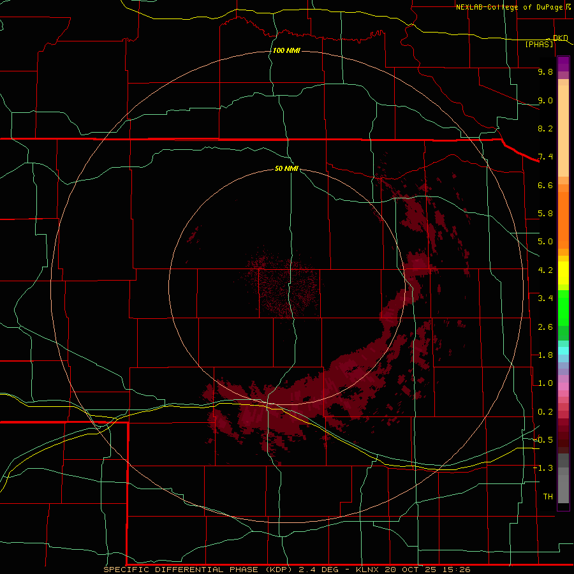Image resolution: width=574 pixels, height=574 pixels.
Task: Click the 100 NMI range ring label
Action: pyautogui.click(x=286, y=50)
